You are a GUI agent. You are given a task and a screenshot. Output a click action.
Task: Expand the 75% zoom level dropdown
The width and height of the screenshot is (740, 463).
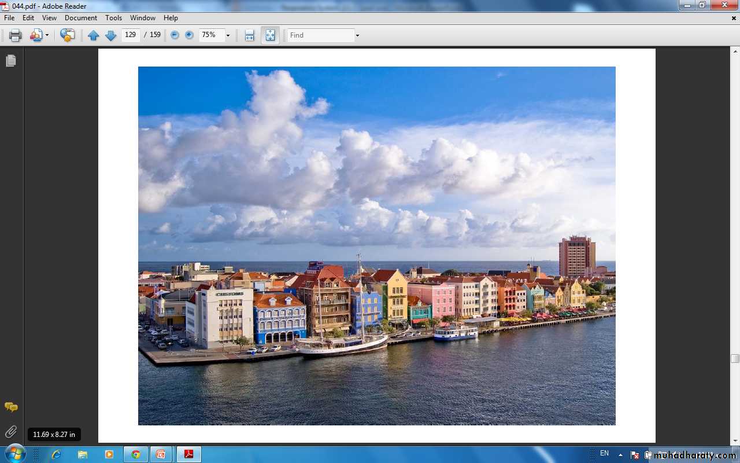228,35
